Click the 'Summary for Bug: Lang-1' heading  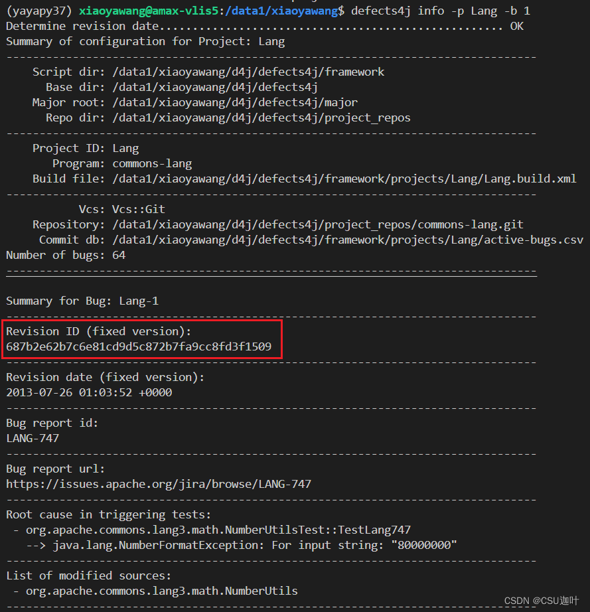(x=82, y=301)
